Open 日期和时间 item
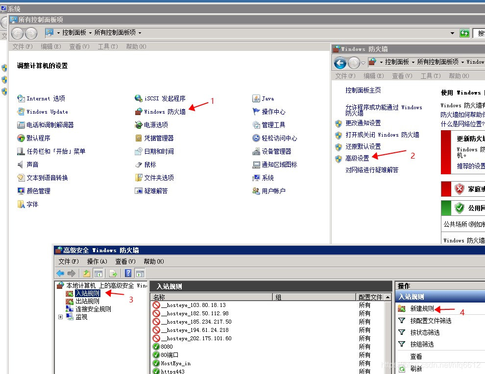This screenshot has height=374, width=485. pos(154,151)
